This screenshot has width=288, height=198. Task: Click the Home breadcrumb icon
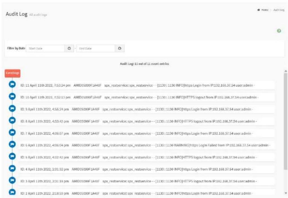point(258,10)
